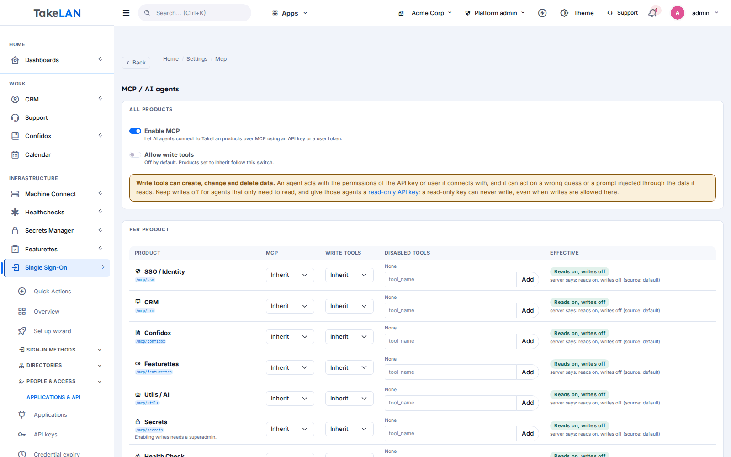Viewport: 731px width, 457px height.
Task: Open Acme Corp organization dropdown
Action: tap(425, 13)
